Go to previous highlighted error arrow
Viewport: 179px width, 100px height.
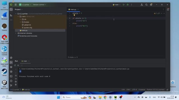pos(162,13)
